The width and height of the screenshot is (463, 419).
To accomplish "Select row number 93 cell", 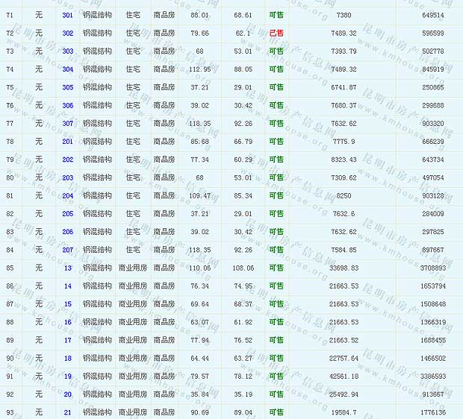I will tap(10, 412).
